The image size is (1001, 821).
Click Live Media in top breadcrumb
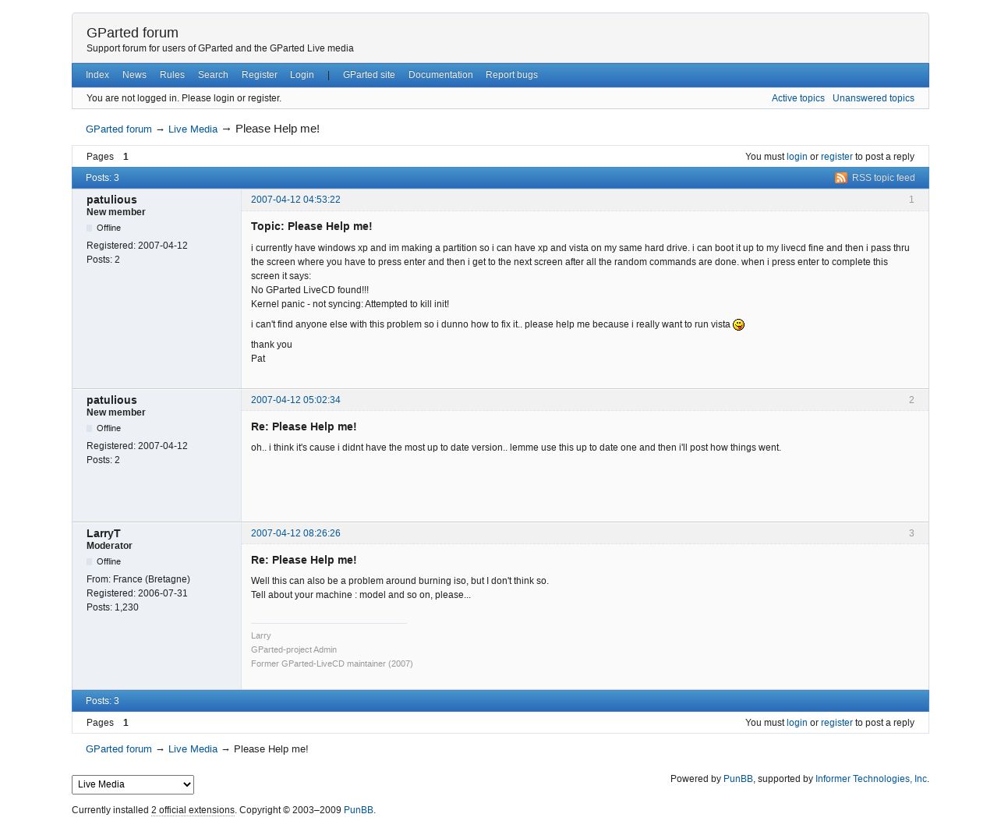pos(193,129)
